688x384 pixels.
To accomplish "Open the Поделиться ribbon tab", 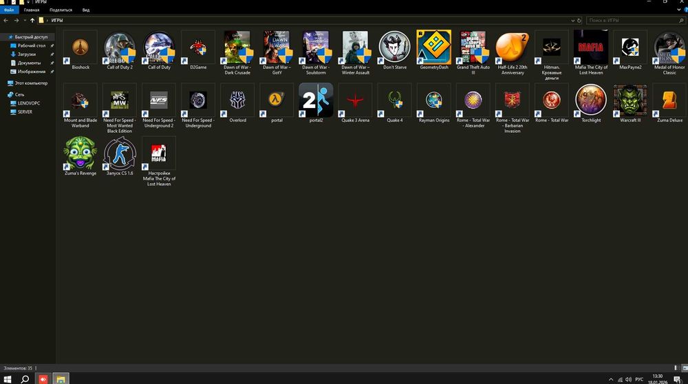I will (x=61, y=10).
